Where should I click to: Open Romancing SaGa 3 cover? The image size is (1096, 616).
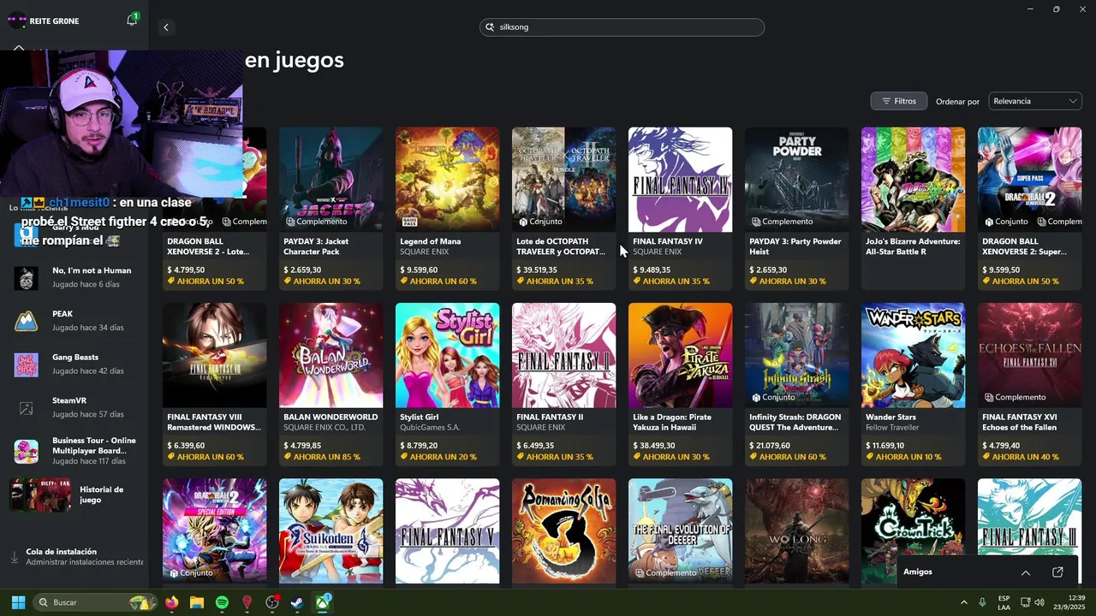(563, 530)
